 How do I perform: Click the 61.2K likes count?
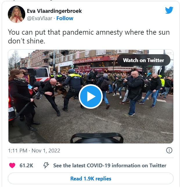[26, 166]
